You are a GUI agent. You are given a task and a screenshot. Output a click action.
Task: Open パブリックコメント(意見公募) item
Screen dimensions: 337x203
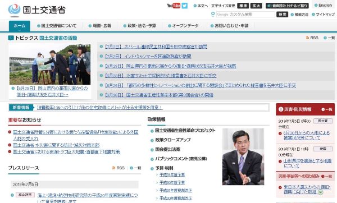point(181,159)
